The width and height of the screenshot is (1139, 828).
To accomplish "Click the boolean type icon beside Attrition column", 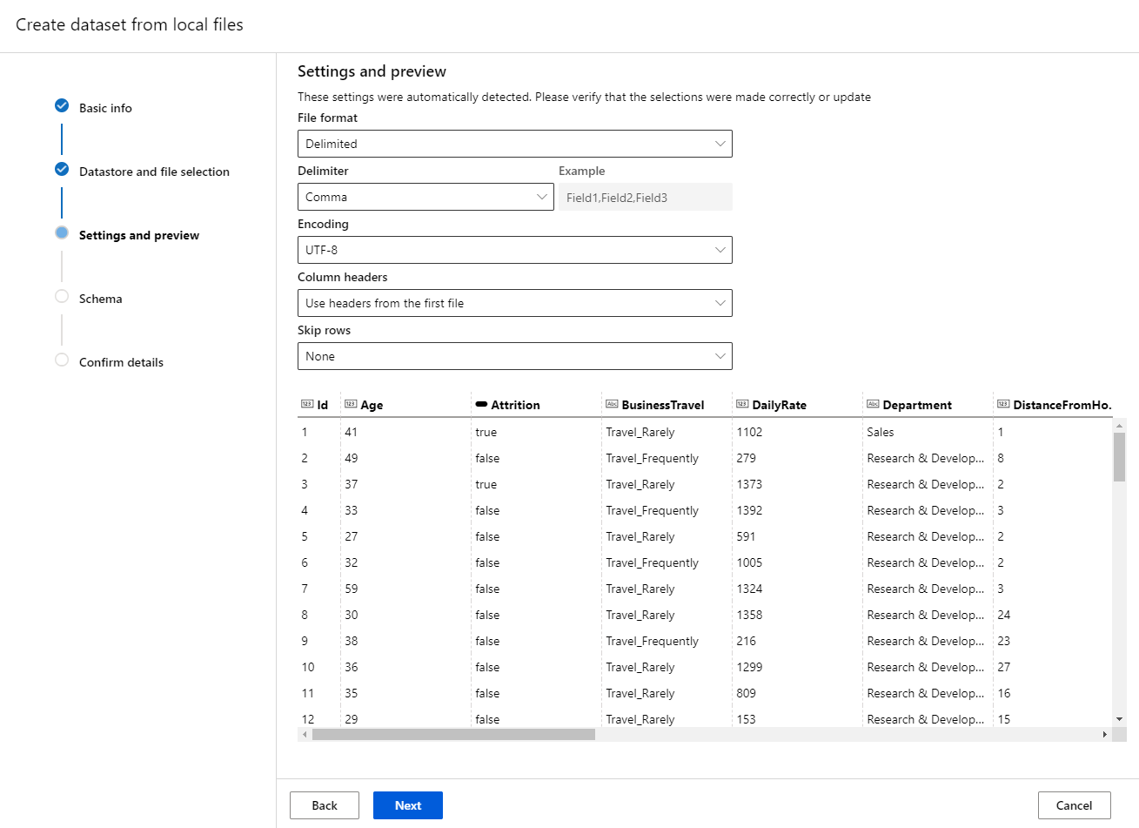I will (481, 404).
